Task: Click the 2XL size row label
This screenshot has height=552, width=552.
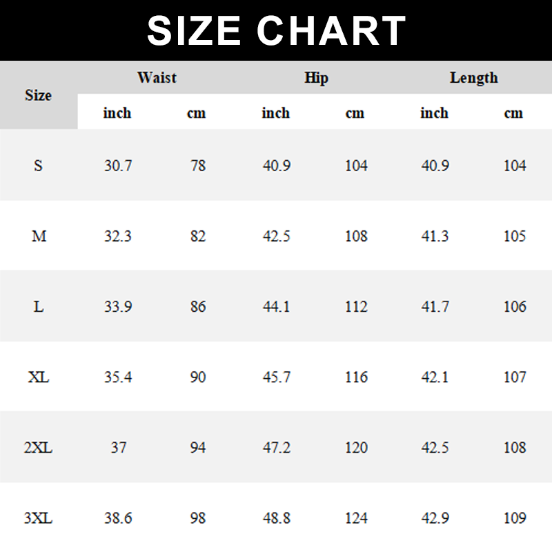Action: coord(39,448)
